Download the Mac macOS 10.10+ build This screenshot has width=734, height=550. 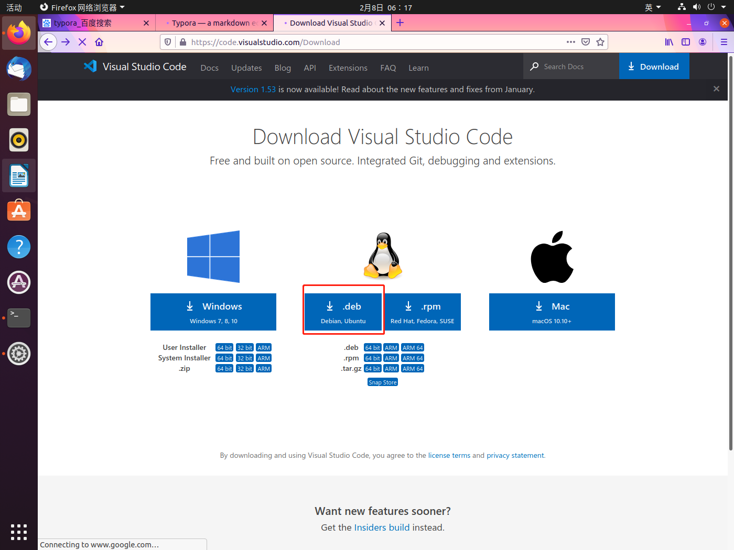[x=552, y=312]
